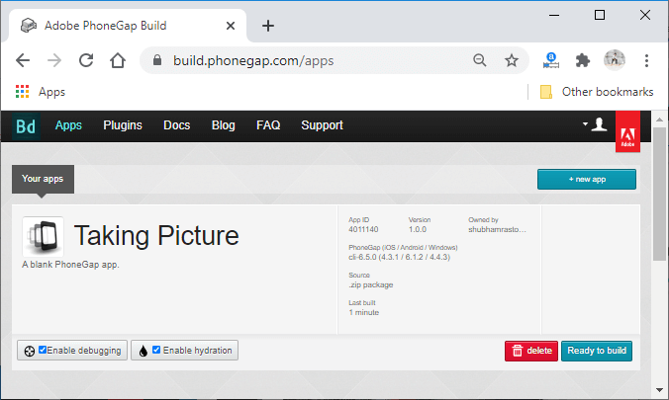
Task: Open the Taking Picture app title
Action: click(156, 236)
